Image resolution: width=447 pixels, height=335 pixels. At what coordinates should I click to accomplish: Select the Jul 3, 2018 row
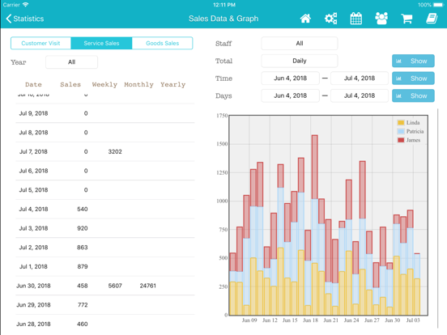tap(105, 228)
